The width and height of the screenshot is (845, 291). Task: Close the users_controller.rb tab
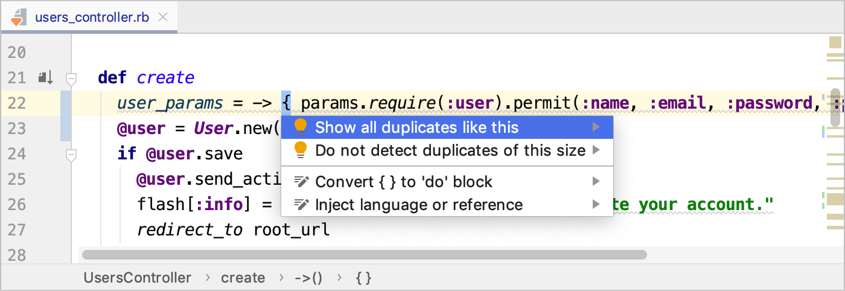(x=162, y=17)
